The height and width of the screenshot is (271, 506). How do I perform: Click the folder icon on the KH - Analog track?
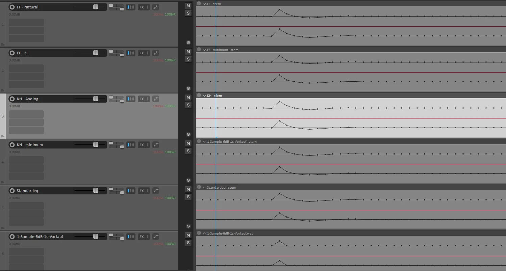point(3,136)
